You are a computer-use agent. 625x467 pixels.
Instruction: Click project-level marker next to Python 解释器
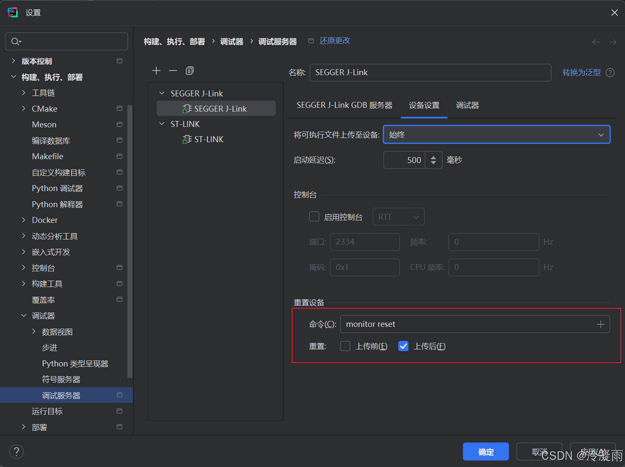(x=120, y=204)
